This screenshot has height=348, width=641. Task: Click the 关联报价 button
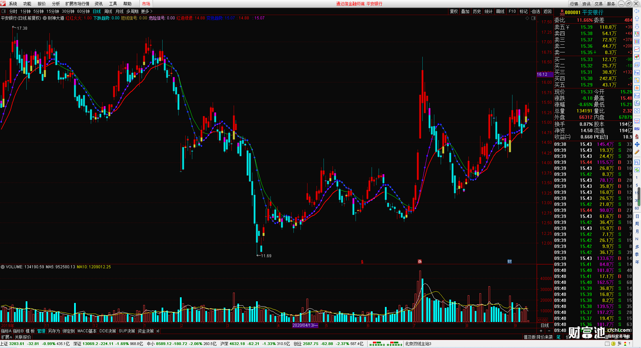(23, 337)
